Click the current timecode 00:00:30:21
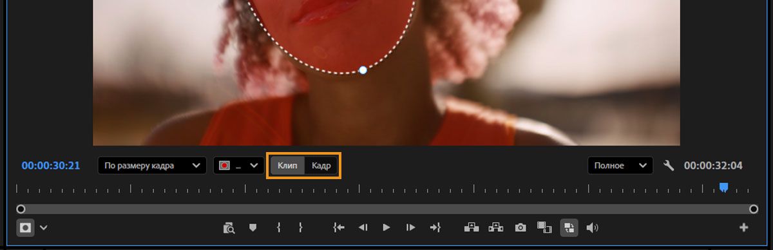 point(51,166)
